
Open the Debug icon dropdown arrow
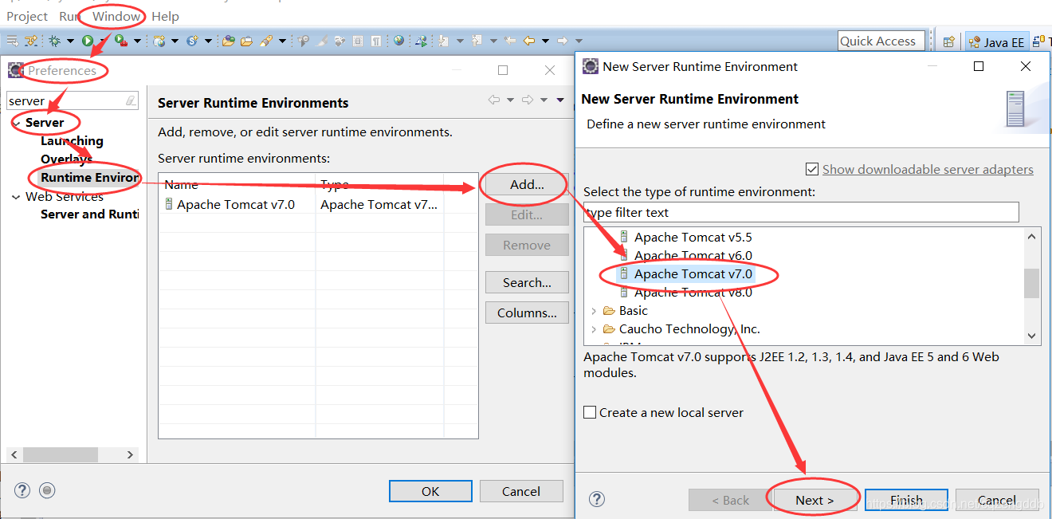click(70, 41)
